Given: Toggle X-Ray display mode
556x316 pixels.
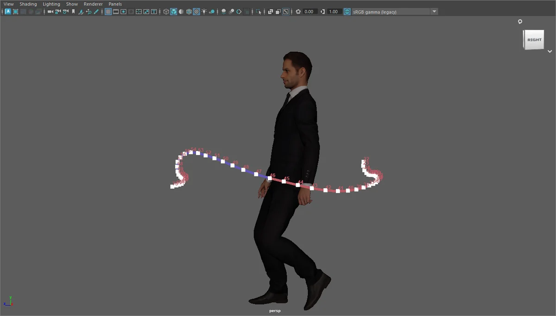Looking at the screenshot, I should 271,12.
